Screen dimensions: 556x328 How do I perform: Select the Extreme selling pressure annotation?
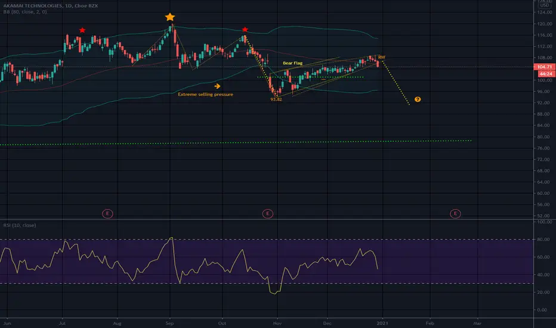pyautogui.click(x=205, y=94)
